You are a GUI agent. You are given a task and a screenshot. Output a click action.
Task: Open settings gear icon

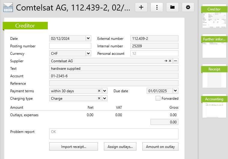tap(188, 7)
